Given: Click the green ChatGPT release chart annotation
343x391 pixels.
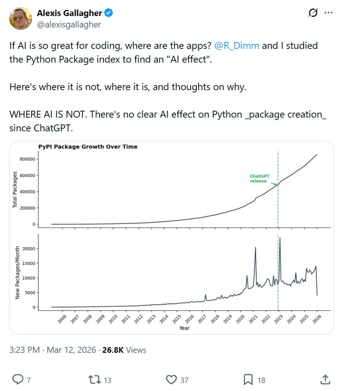Looking at the screenshot, I should click(260, 178).
